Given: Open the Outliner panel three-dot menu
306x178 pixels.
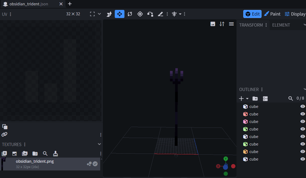Looking at the screenshot, I should (x=262, y=89).
